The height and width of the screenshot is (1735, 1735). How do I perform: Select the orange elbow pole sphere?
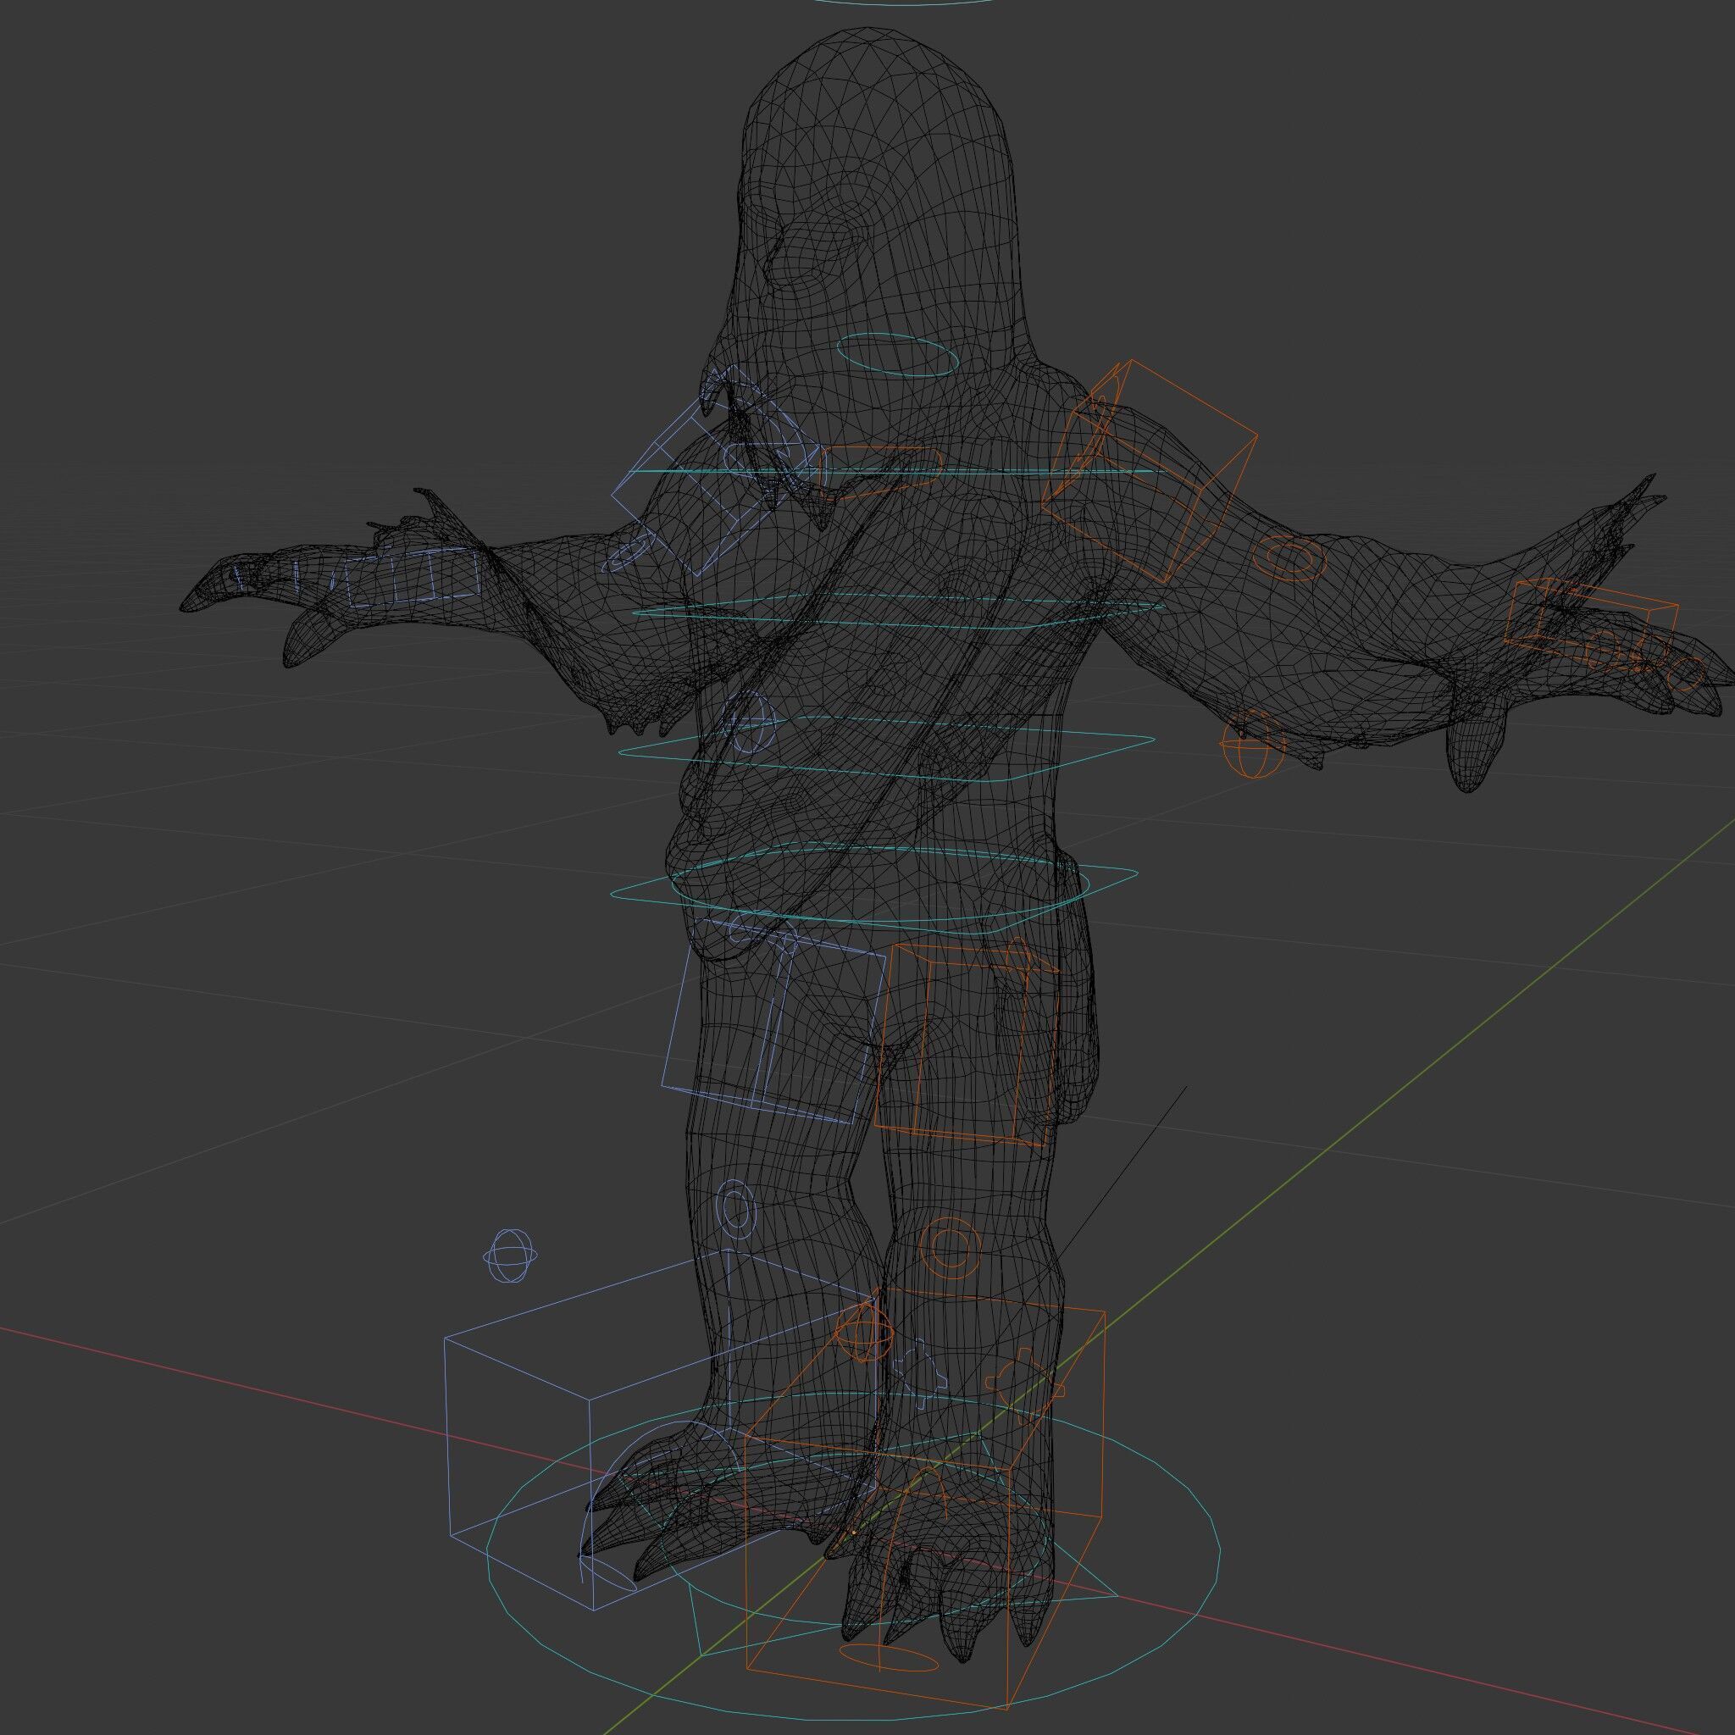(1255, 744)
